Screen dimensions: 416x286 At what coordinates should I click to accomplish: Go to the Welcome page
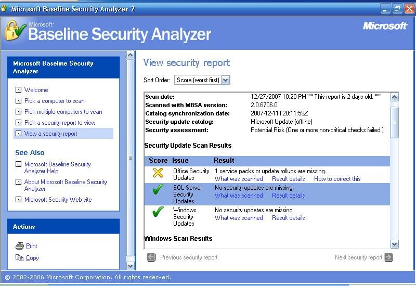tap(36, 90)
